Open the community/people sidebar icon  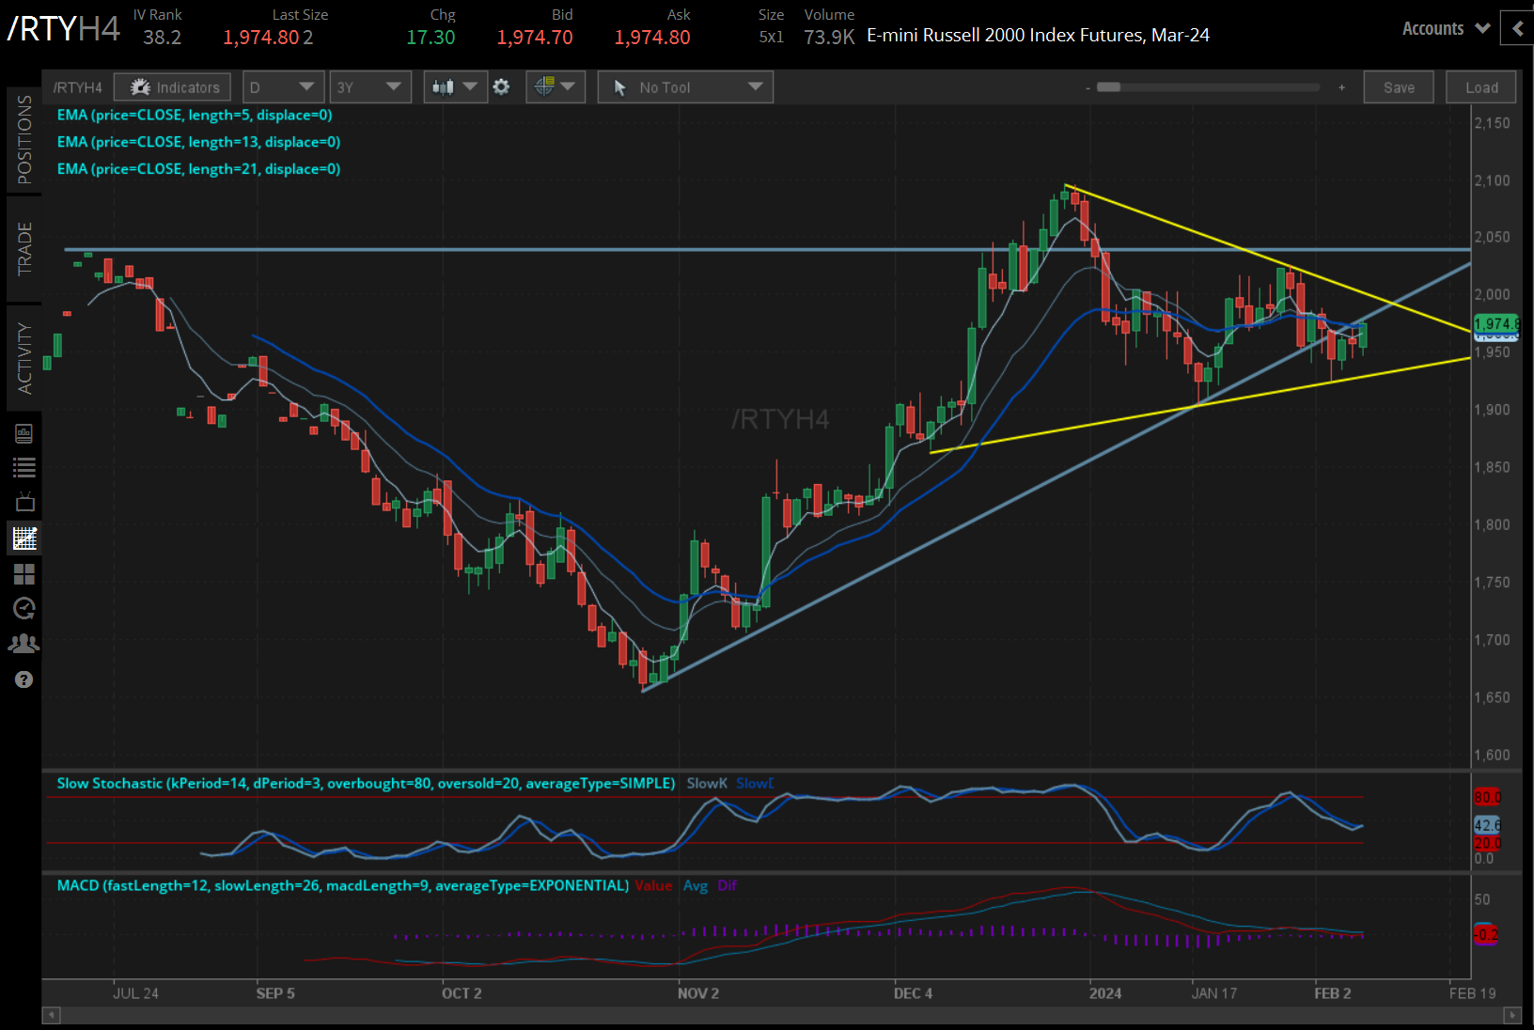pos(24,643)
